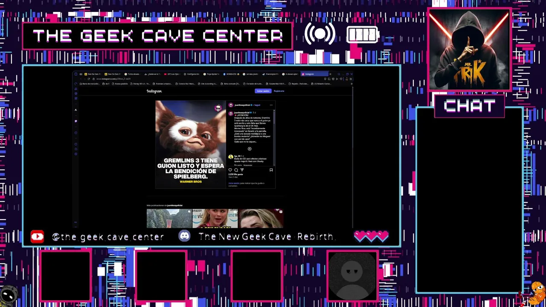
Task: Click Iniciar sesión button
Action: tap(263, 91)
